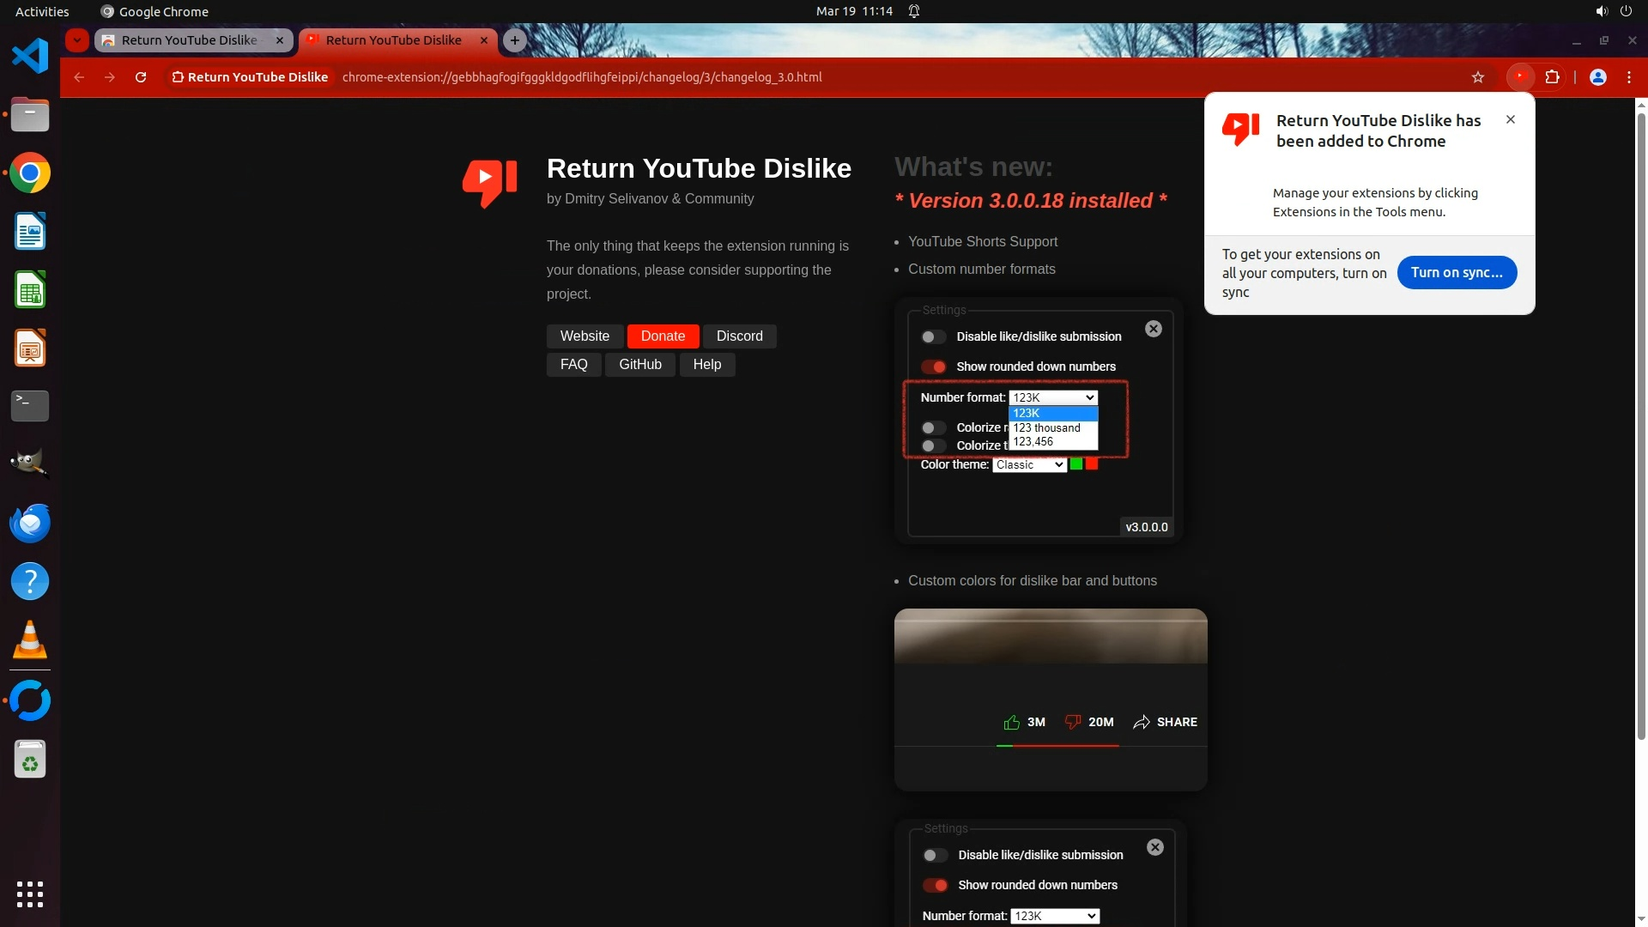Image resolution: width=1648 pixels, height=927 pixels.
Task: Open the Number format dropdown
Action: (1052, 397)
